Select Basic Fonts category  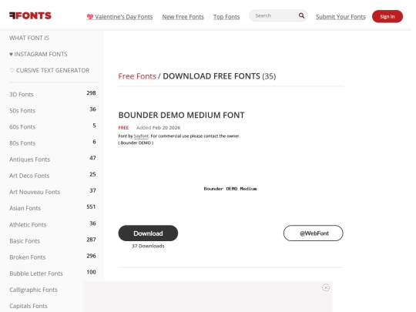coord(25,241)
